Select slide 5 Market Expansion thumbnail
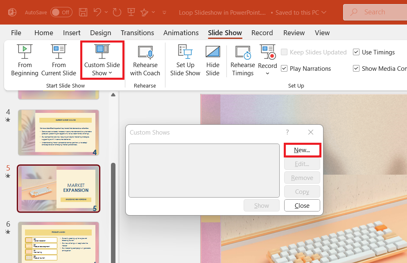This screenshot has height=263, width=407. pyautogui.click(x=59, y=189)
